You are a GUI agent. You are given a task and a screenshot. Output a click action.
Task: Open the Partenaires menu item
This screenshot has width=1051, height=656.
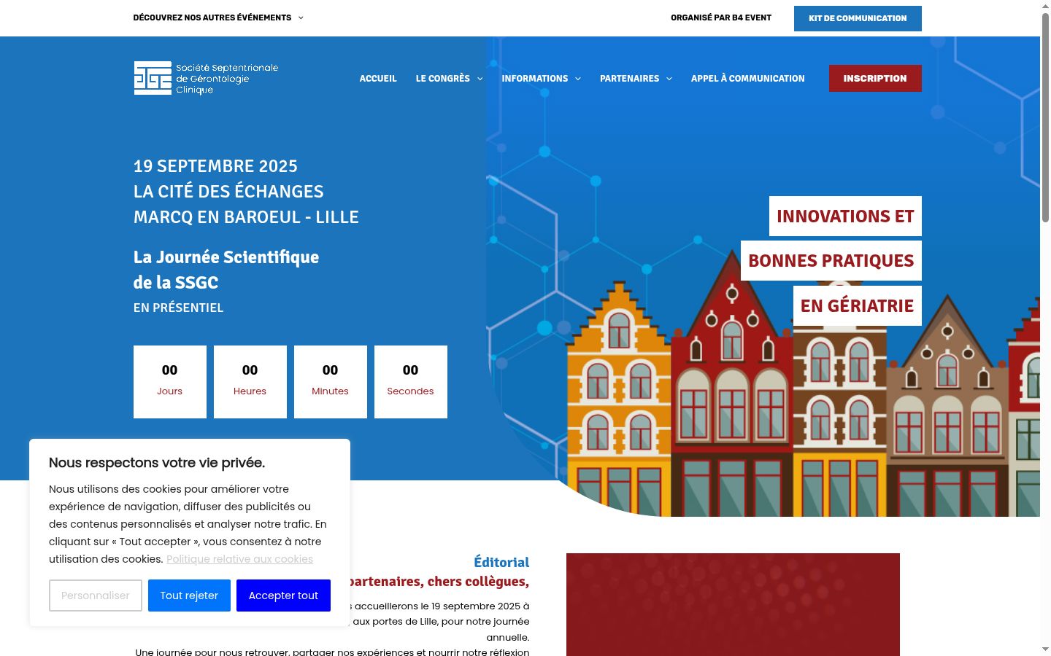point(629,79)
